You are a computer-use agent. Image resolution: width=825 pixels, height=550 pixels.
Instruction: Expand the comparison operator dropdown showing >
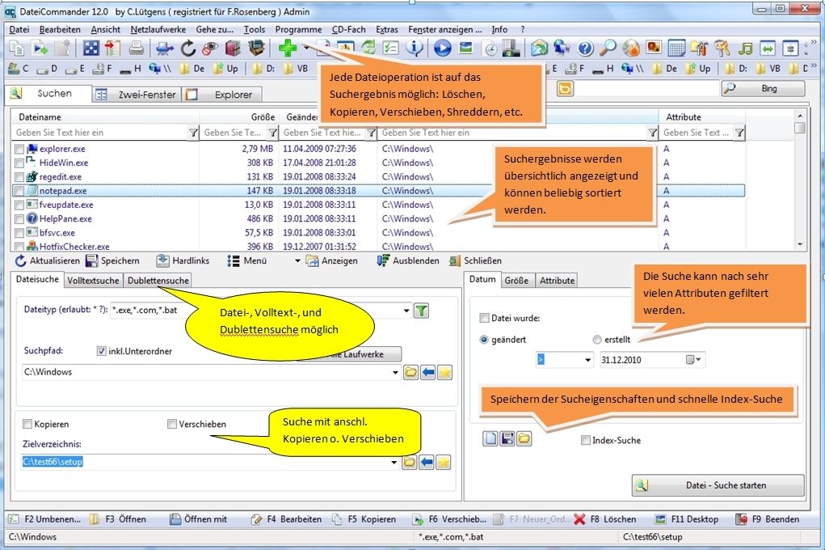pyautogui.click(x=587, y=360)
